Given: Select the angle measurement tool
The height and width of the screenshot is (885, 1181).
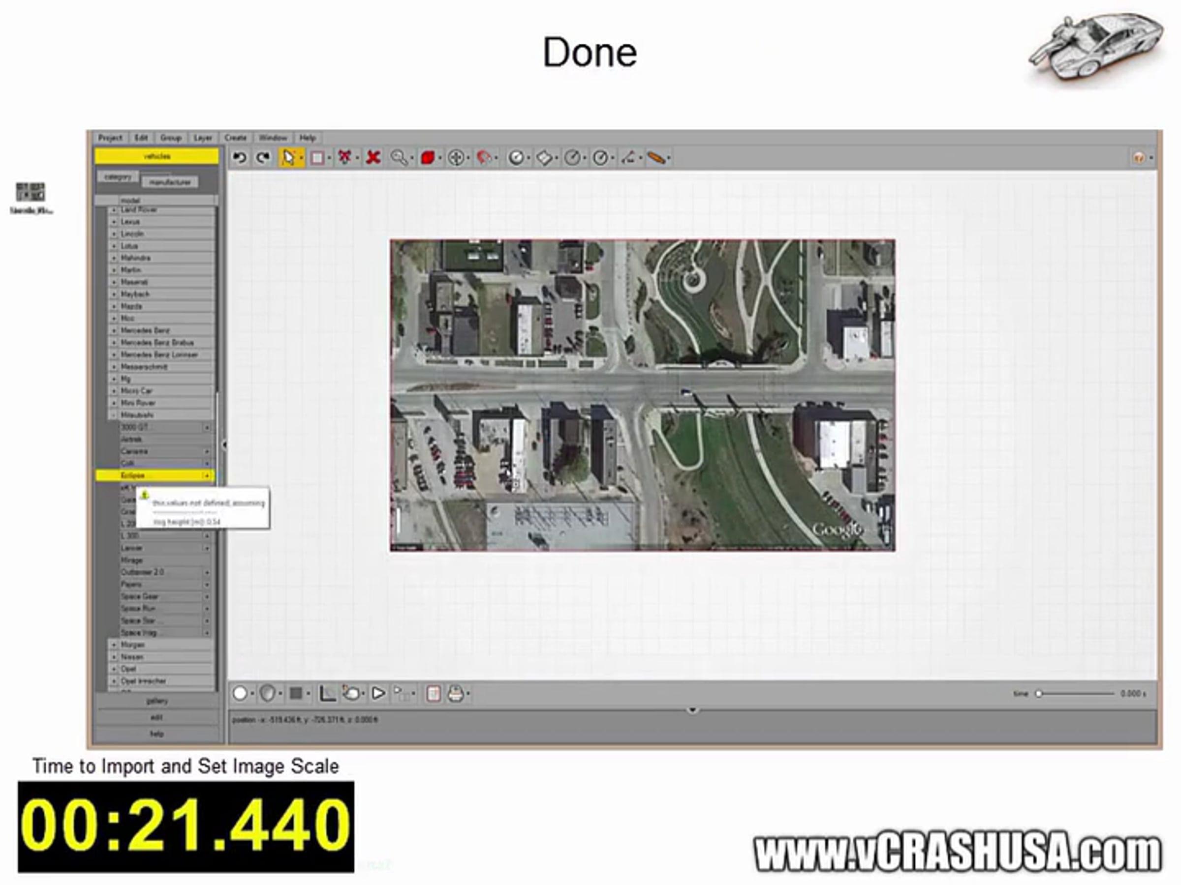Looking at the screenshot, I should (x=628, y=158).
